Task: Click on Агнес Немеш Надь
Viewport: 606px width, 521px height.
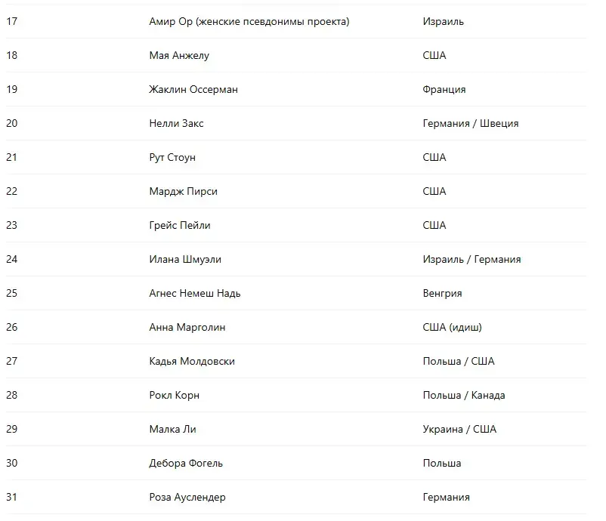Action: [x=195, y=294]
